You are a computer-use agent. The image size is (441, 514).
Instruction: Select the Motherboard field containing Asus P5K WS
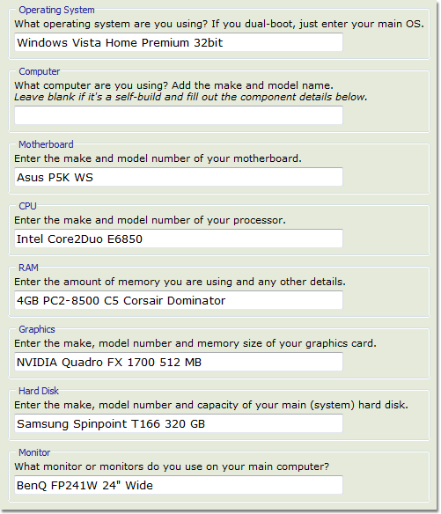[179, 177]
